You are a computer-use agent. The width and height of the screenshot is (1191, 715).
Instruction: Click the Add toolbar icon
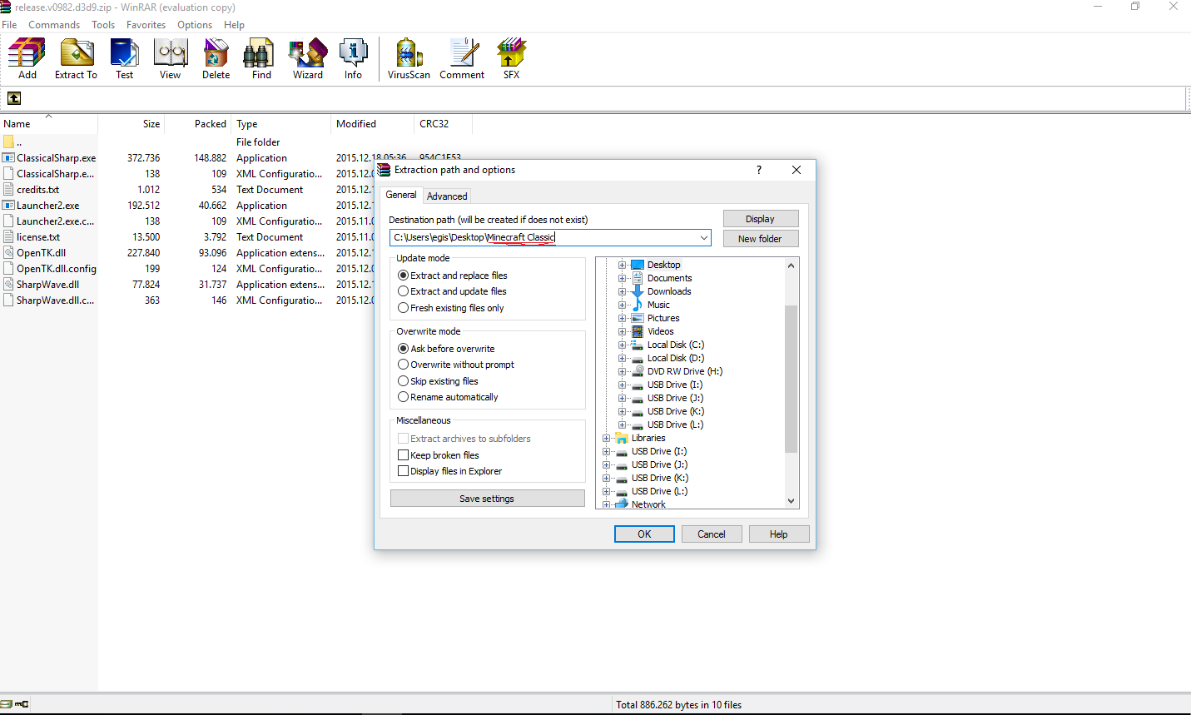coord(27,53)
